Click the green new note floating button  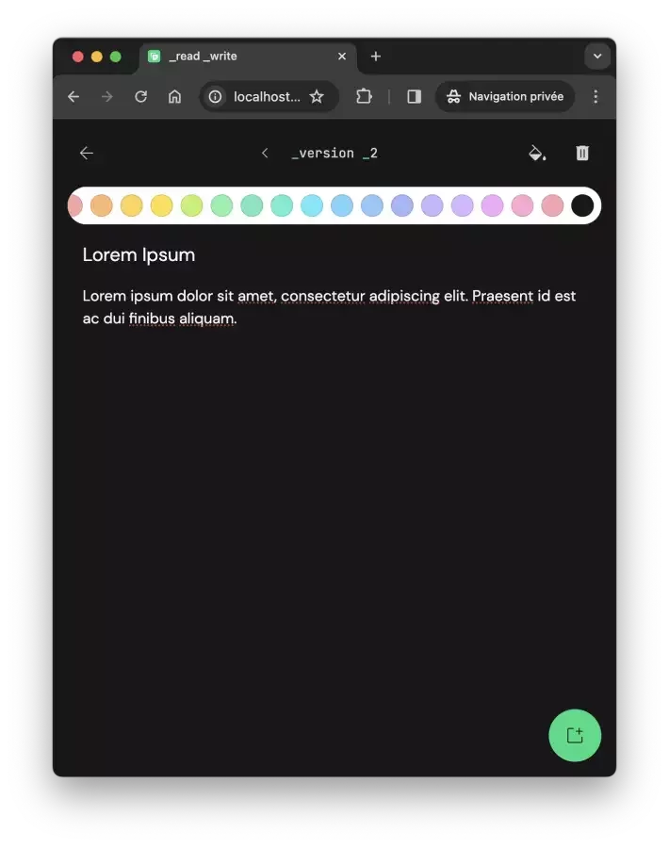[575, 735]
